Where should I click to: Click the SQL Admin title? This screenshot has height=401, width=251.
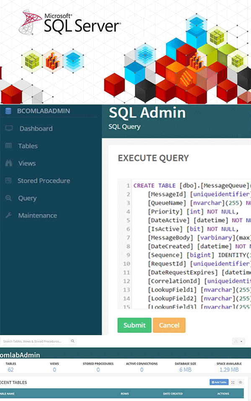pos(147,113)
